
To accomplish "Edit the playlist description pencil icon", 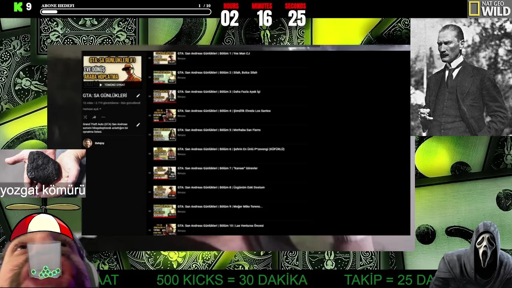I will click(138, 125).
